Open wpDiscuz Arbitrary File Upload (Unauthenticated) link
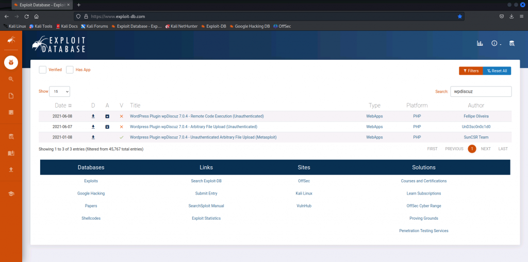The height and width of the screenshot is (262, 528). 194,127
